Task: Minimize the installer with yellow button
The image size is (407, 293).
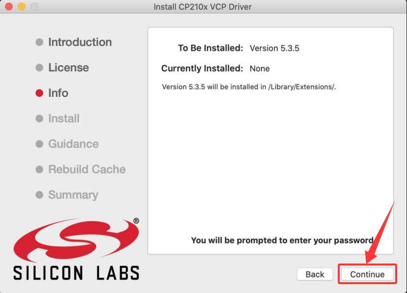Action: pyautogui.click(x=22, y=6)
